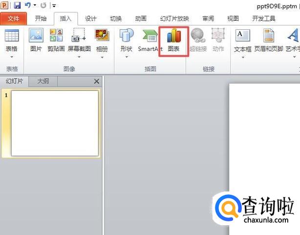300x235 pixels.
Task: Save the presentation with floppy disk icon
Action: coord(17,5)
